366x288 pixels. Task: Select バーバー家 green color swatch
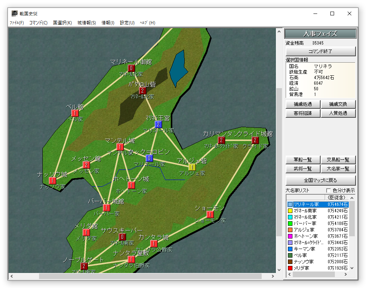pos(290,223)
